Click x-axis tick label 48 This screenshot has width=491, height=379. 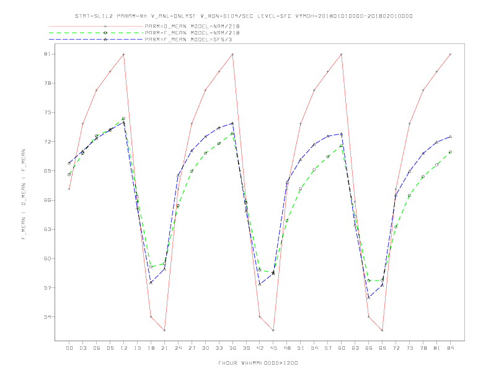coord(287,348)
